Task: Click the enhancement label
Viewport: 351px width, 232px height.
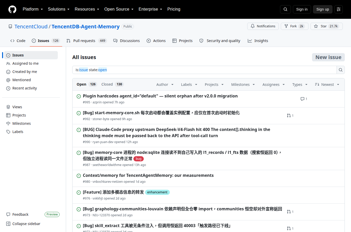Action: point(157,192)
